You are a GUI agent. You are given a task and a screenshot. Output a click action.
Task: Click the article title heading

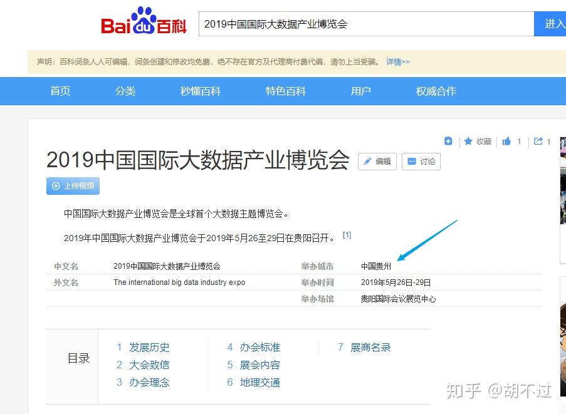[x=198, y=160]
